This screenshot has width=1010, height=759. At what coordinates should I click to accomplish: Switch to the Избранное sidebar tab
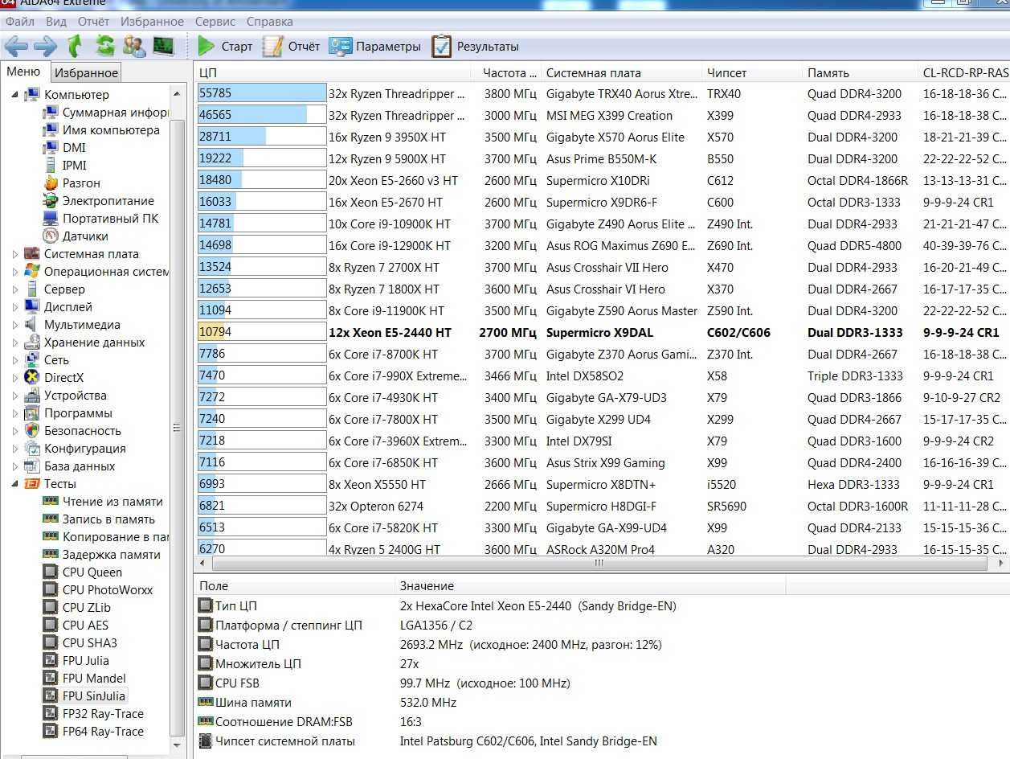(x=86, y=73)
